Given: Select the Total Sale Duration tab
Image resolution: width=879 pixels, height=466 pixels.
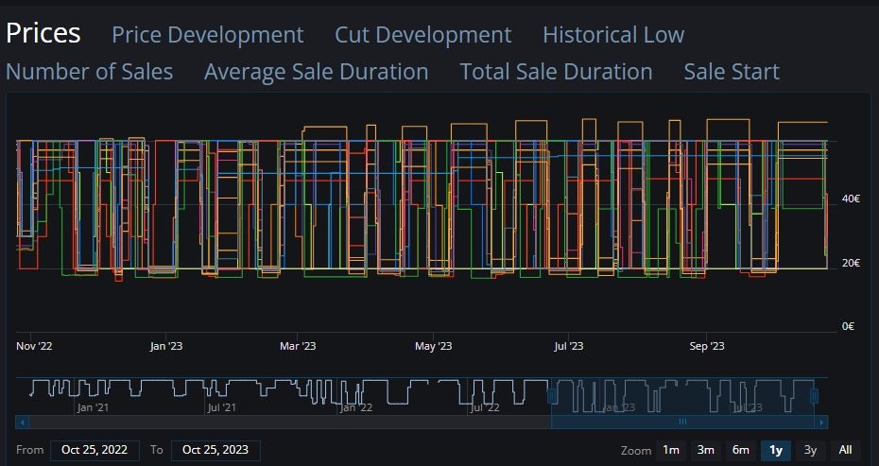Looking at the screenshot, I should [x=556, y=72].
